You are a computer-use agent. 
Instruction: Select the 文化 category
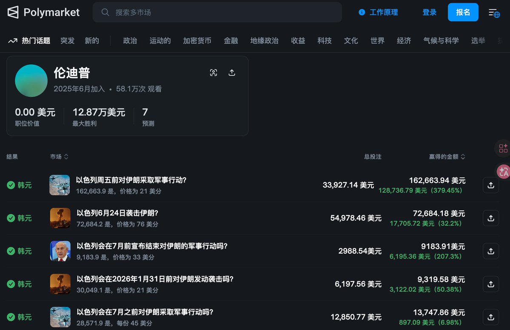[x=351, y=41]
